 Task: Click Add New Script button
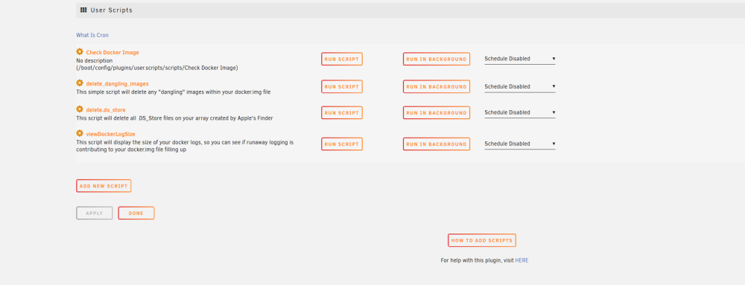coord(104,186)
